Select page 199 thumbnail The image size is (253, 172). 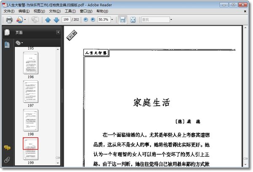pyautogui.click(x=31, y=149)
